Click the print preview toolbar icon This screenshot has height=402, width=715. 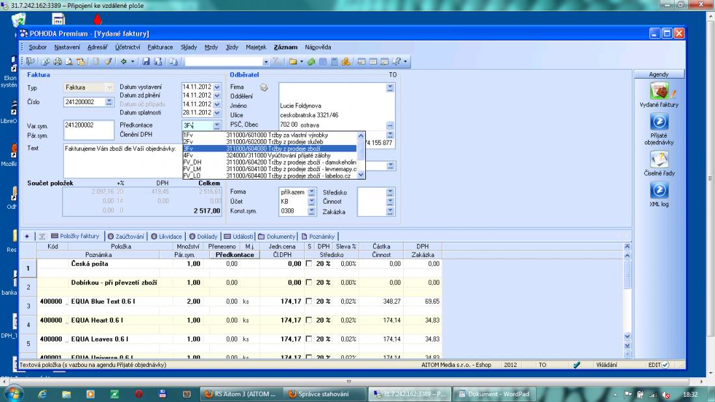[x=69, y=62]
